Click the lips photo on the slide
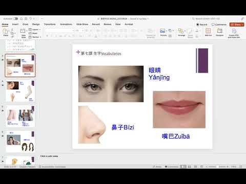246x184 pixels. 179,109
